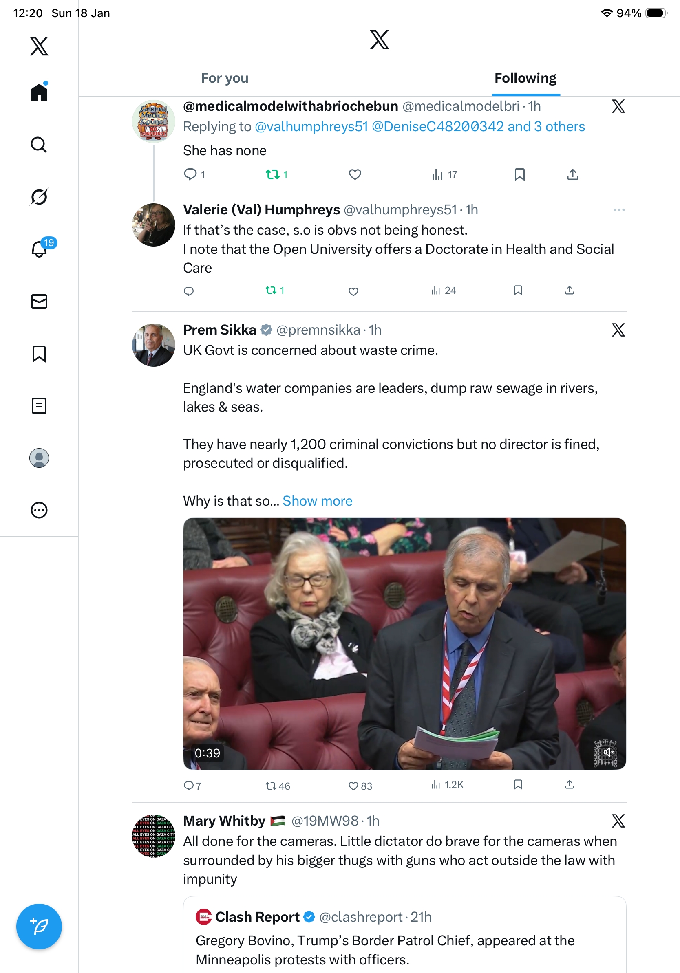Screen dimensions: 680x973
Task: Play the House of Lords video thumbnail
Action: pyautogui.click(x=404, y=643)
